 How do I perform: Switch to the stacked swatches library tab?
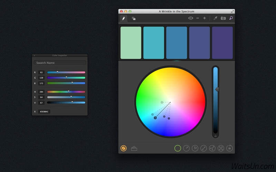point(134,19)
